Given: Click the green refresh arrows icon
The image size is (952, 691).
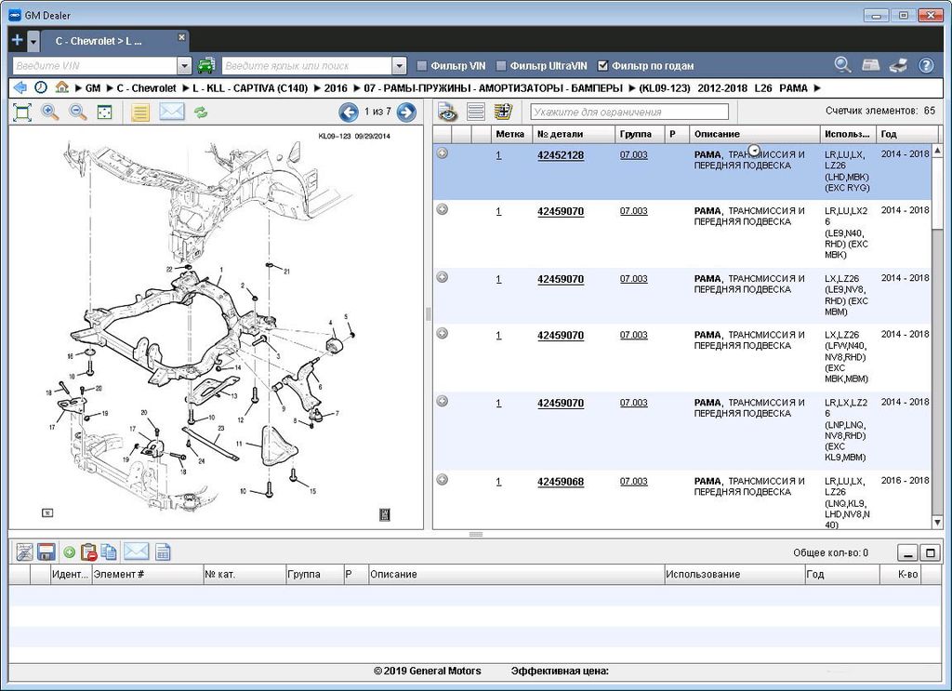Looking at the screenshot, I should 201,113.
